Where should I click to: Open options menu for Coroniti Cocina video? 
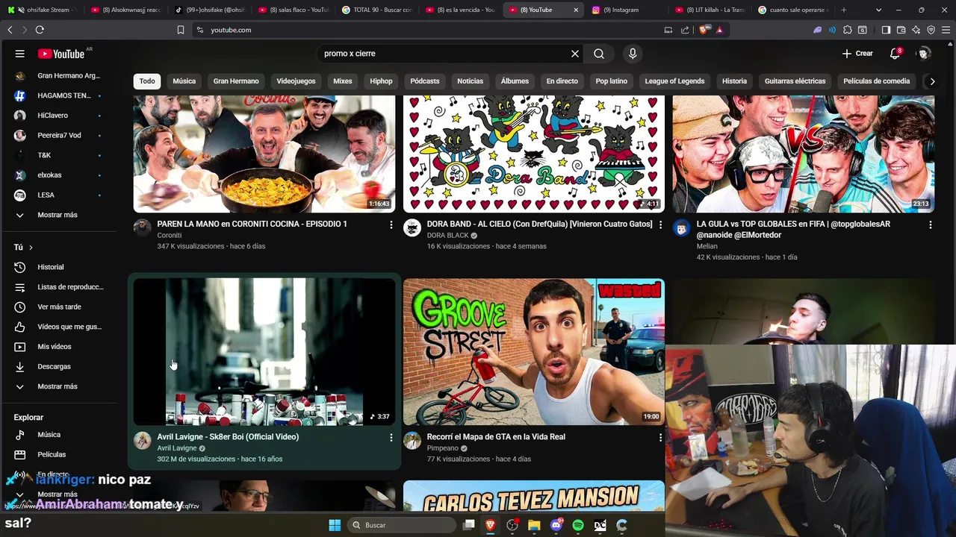coord(391,224)
